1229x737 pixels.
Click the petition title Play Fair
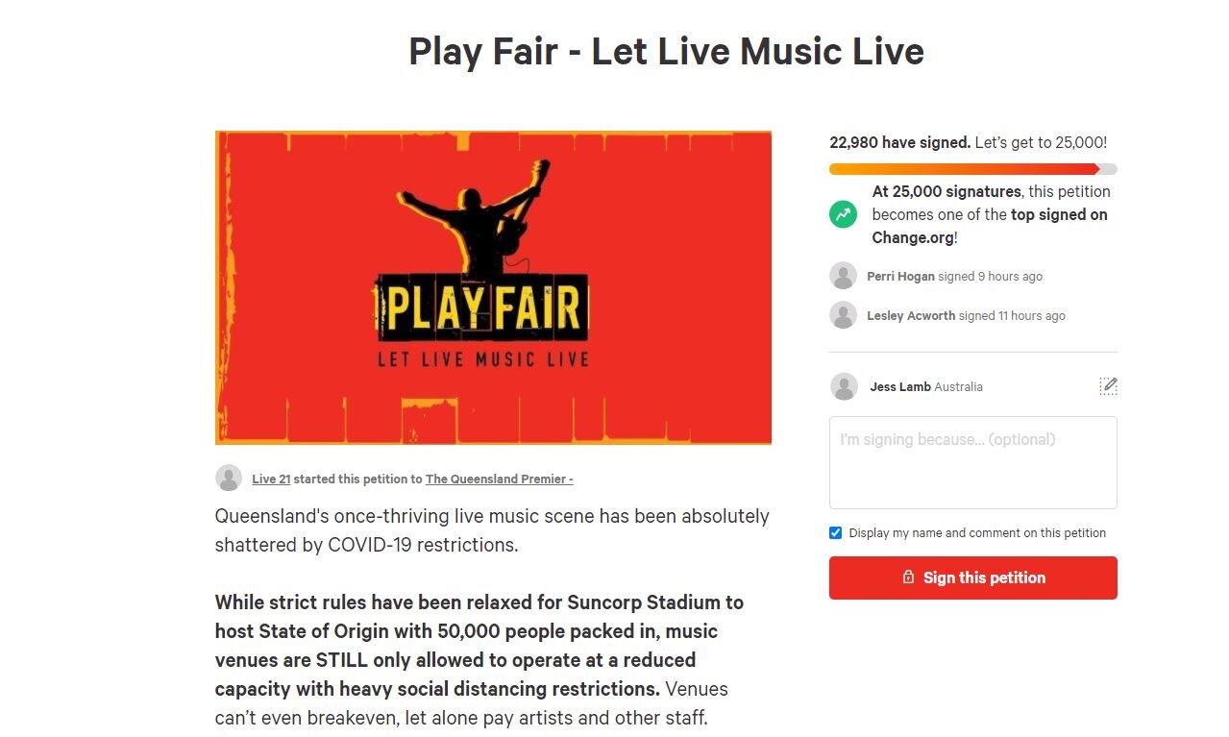coord(665,51)
